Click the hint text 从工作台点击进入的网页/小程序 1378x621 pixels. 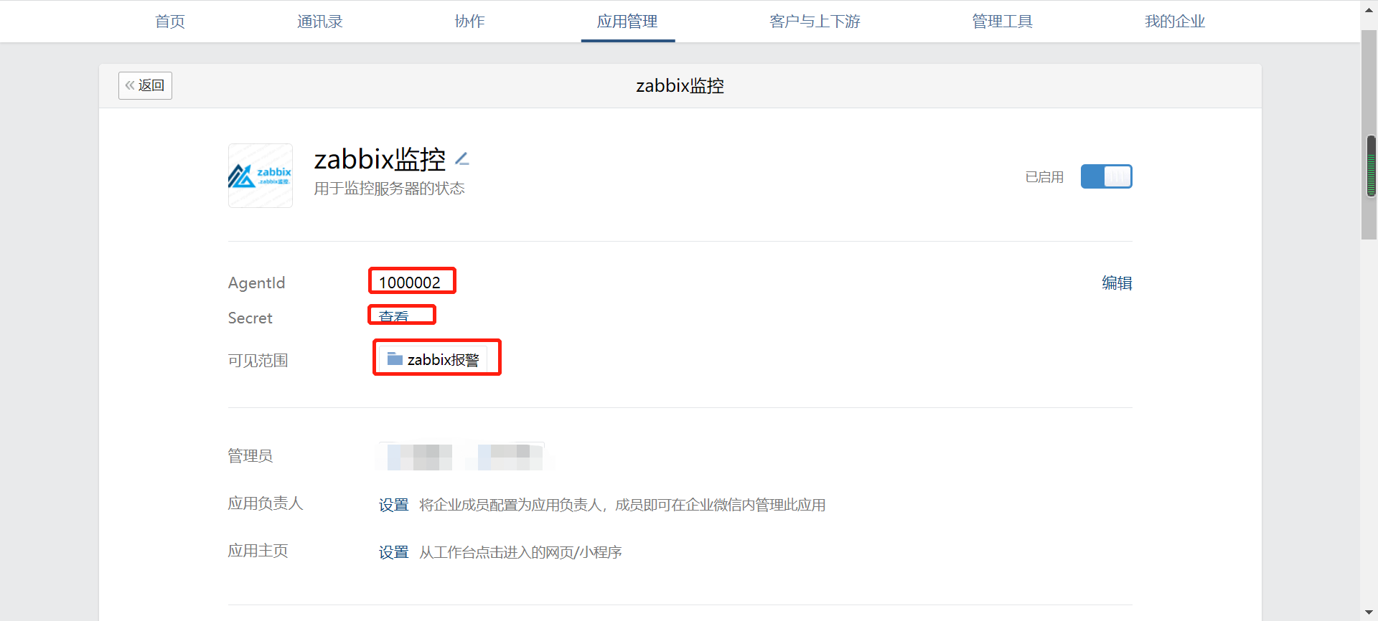coord(520,552)
